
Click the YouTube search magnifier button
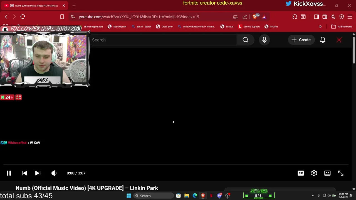pyautogui.click(x=245, y=40)
